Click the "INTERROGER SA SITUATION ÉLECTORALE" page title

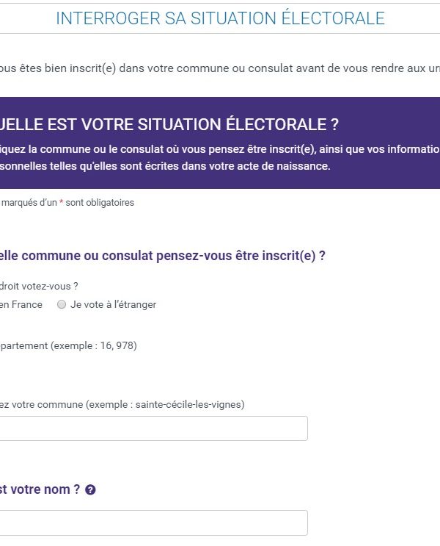point(220,18)
